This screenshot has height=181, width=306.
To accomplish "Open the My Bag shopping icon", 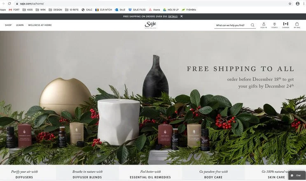I will tap(297, 25).
